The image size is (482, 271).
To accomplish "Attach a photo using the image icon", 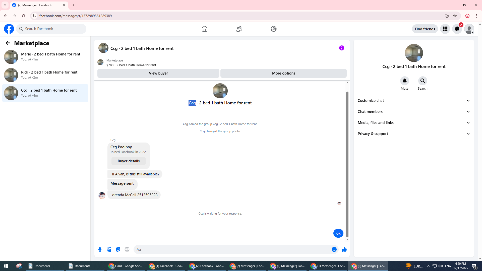I will click(109, 249).
